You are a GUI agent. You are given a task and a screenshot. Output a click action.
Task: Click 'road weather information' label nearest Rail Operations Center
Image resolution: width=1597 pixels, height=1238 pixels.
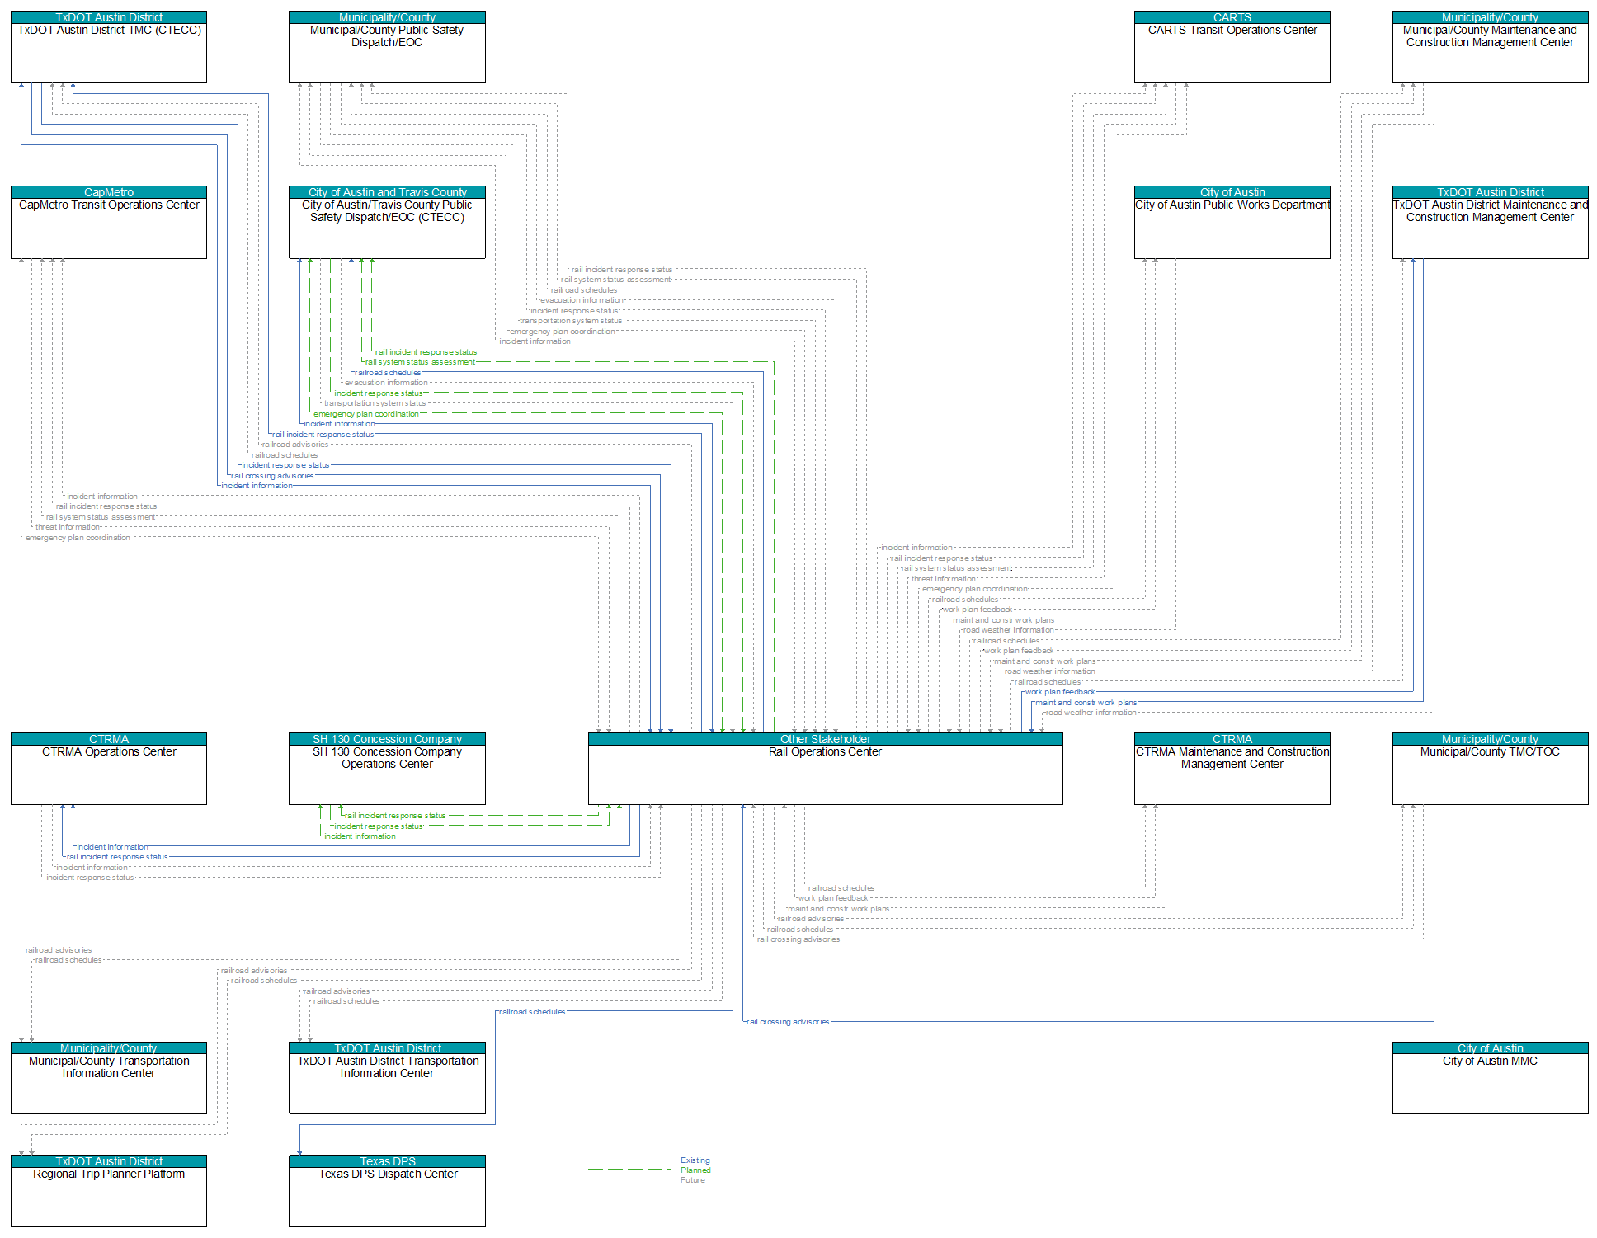pyautogui.click(x=1091, y=713)
